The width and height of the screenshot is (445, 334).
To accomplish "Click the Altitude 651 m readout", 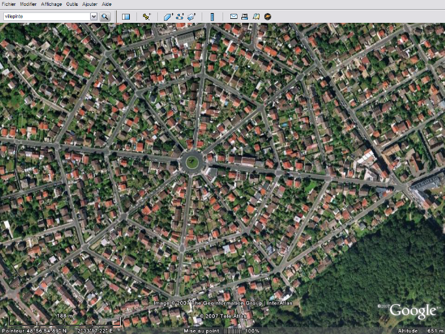I will [x=420, y=331].
